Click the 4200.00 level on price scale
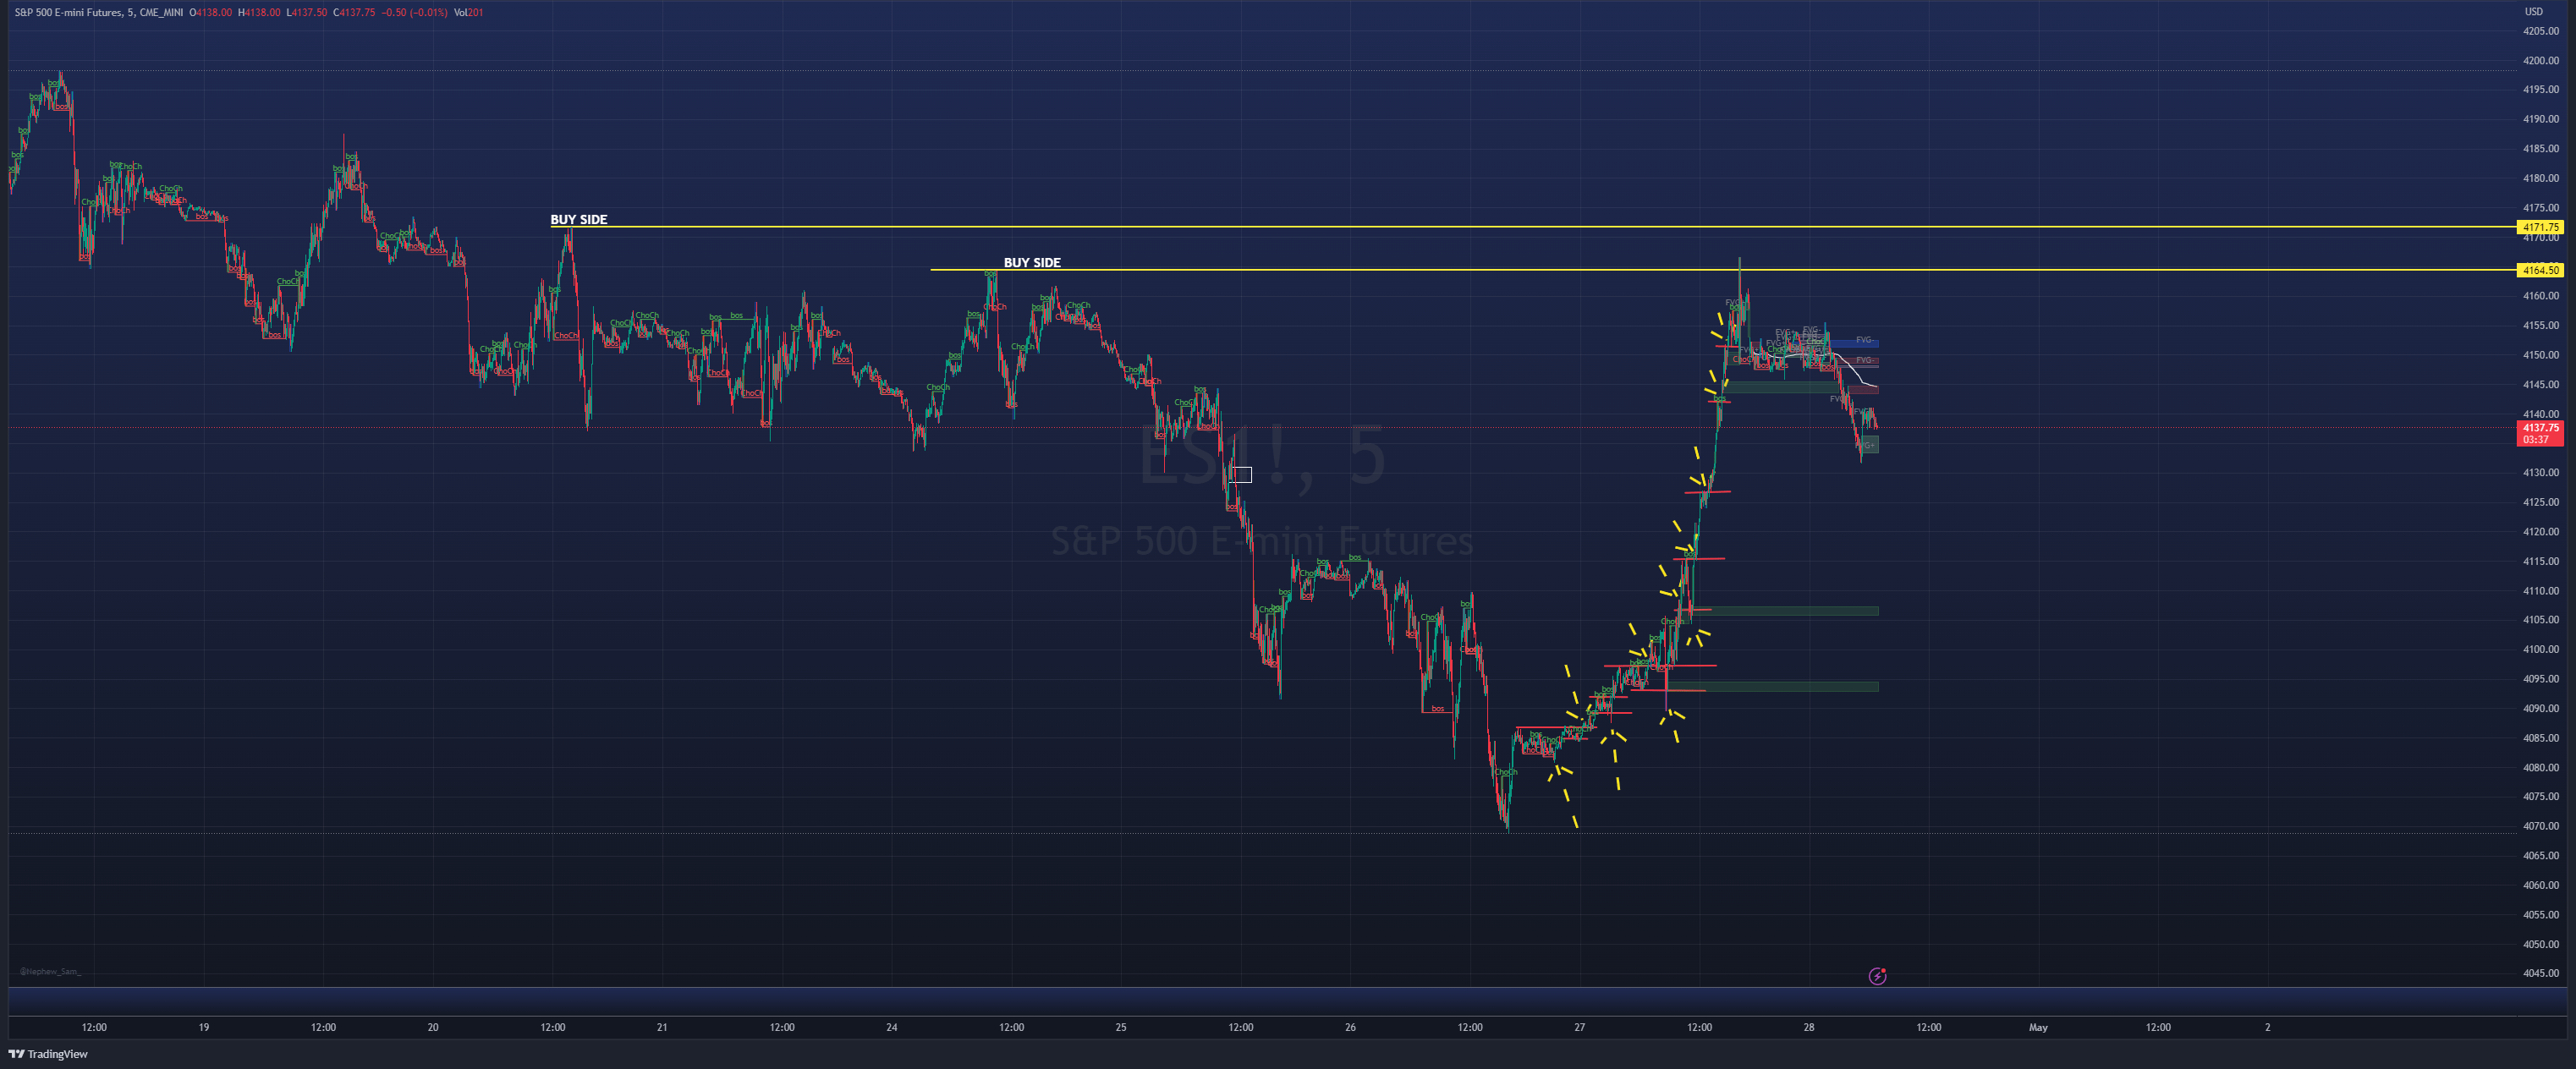2576x1069 pixels. (2540, 60)
